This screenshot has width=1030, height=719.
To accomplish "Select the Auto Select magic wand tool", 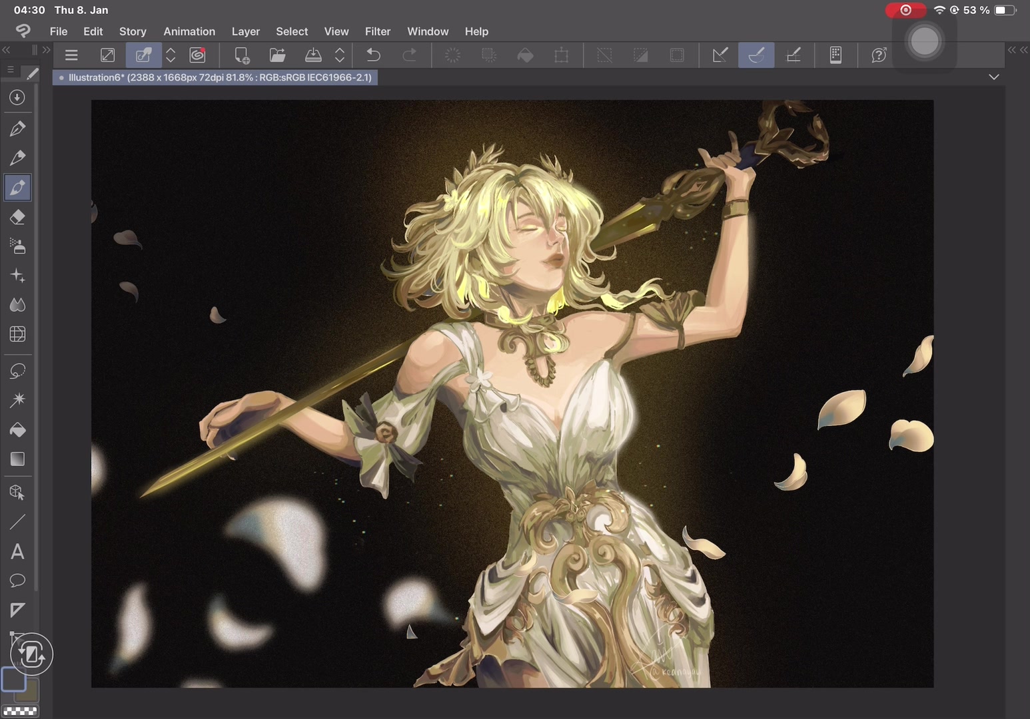I will point(17,400).
